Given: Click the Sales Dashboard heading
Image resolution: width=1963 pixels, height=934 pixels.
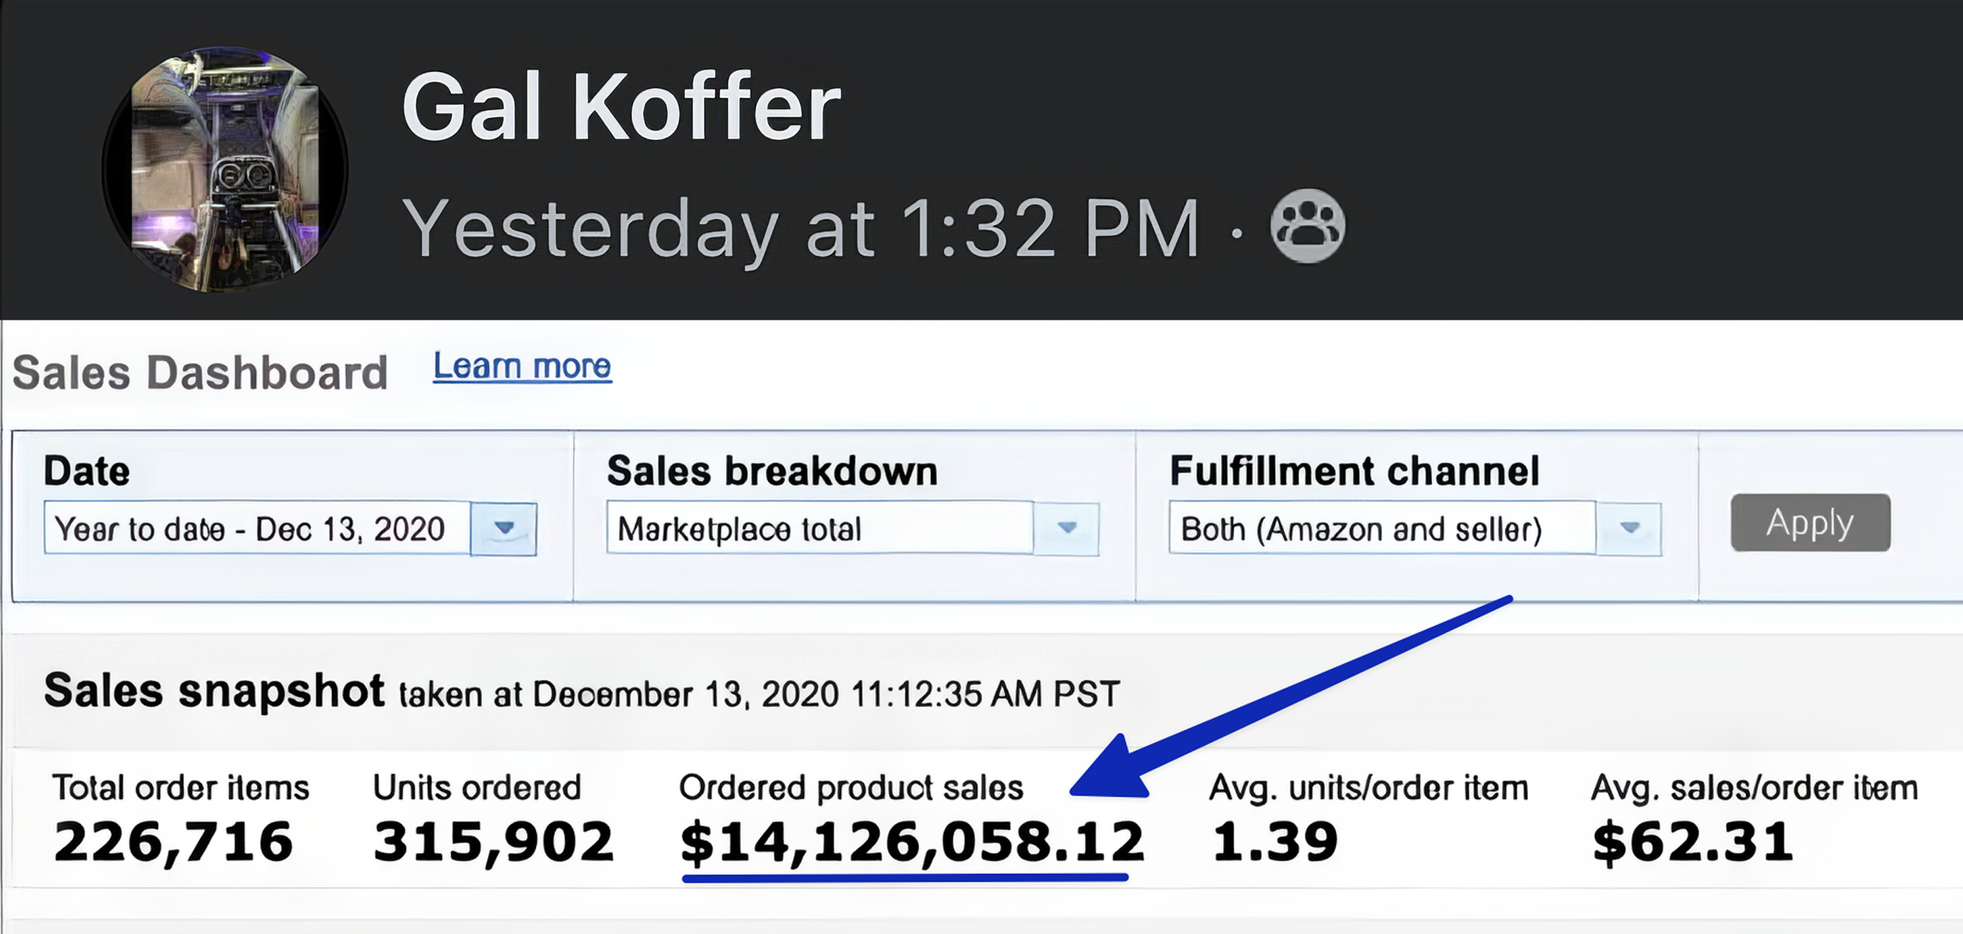Looking at the screenshot, I should (x=200, y=373).
